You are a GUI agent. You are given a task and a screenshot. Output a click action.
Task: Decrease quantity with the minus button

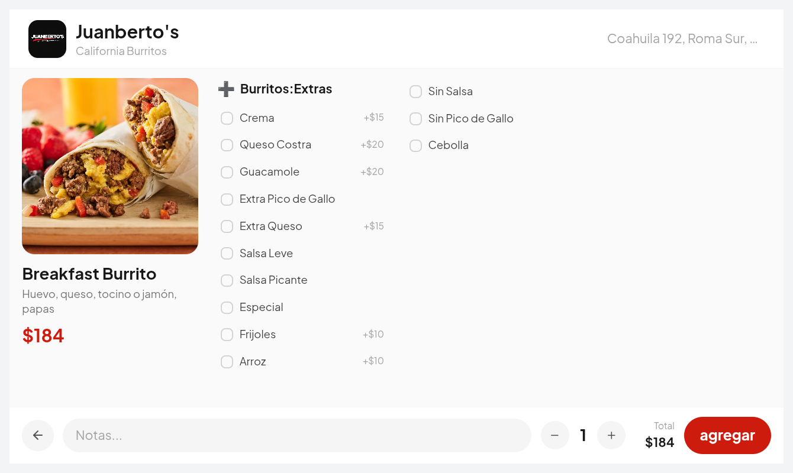point(555,435)
